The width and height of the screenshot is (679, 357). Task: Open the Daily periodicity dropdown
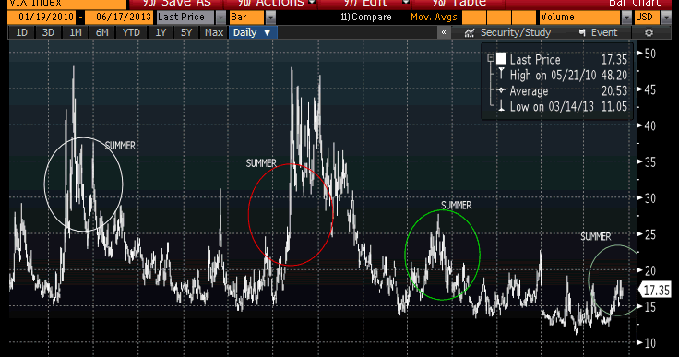coord(253,32)
